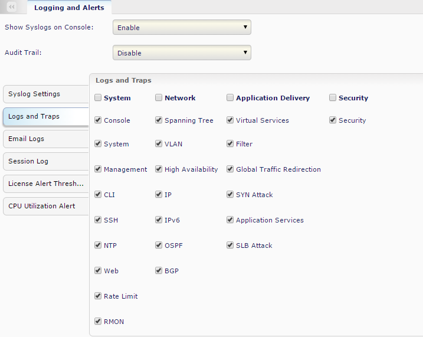Open Show Syslogs on Console dropdown
Viewport: 423px width, 337px height.
182,27
